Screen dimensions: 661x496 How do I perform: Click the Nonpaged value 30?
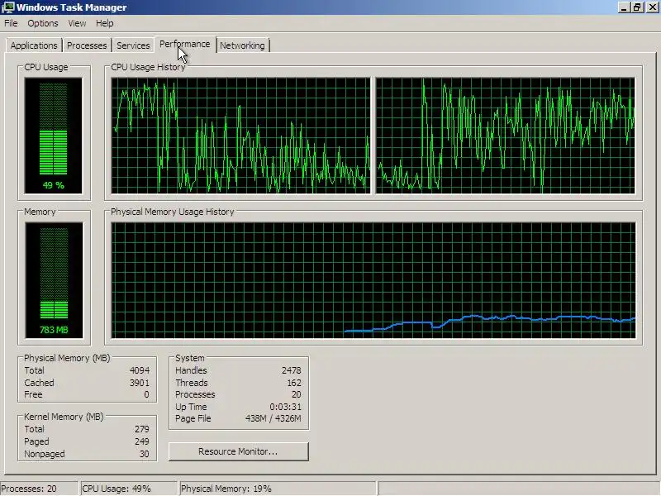(144, 454)
